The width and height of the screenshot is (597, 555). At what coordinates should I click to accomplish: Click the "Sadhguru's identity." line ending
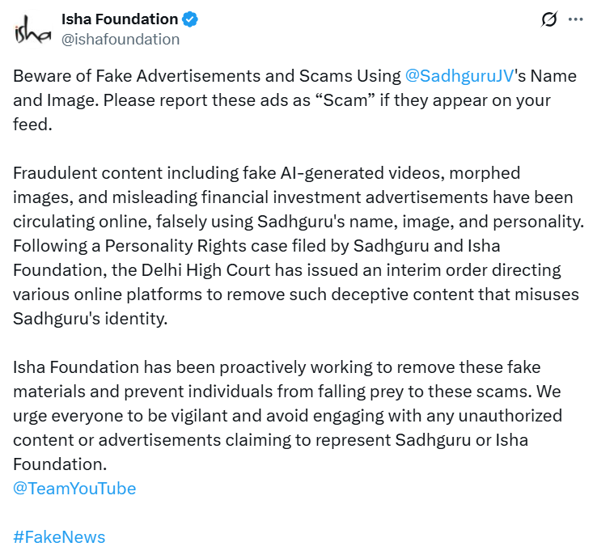coord(89,319)
